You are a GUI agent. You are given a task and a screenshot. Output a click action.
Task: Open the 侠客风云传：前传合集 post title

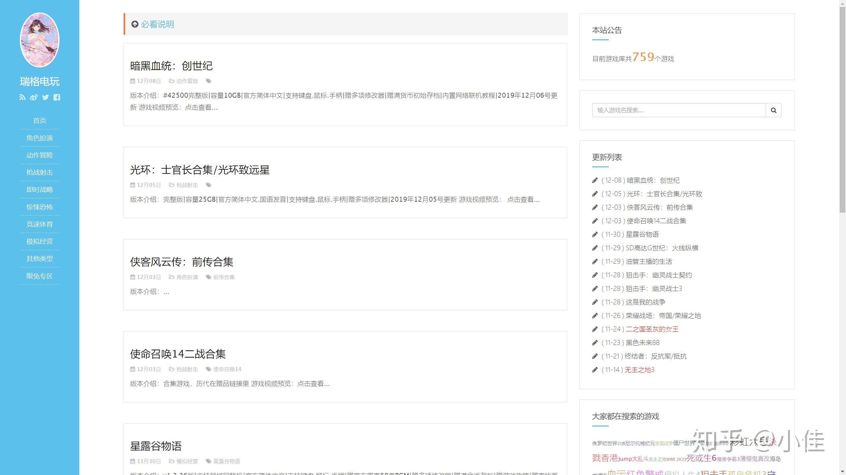click(182, 262)
